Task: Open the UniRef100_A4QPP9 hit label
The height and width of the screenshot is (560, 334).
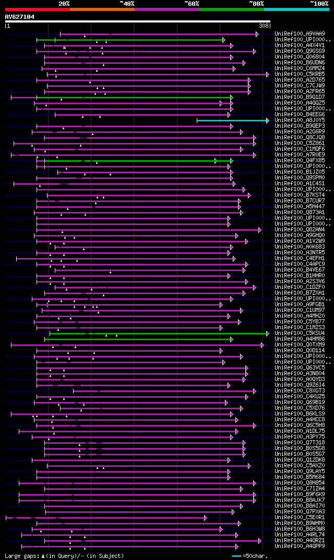Action: (x=300, y=546)
